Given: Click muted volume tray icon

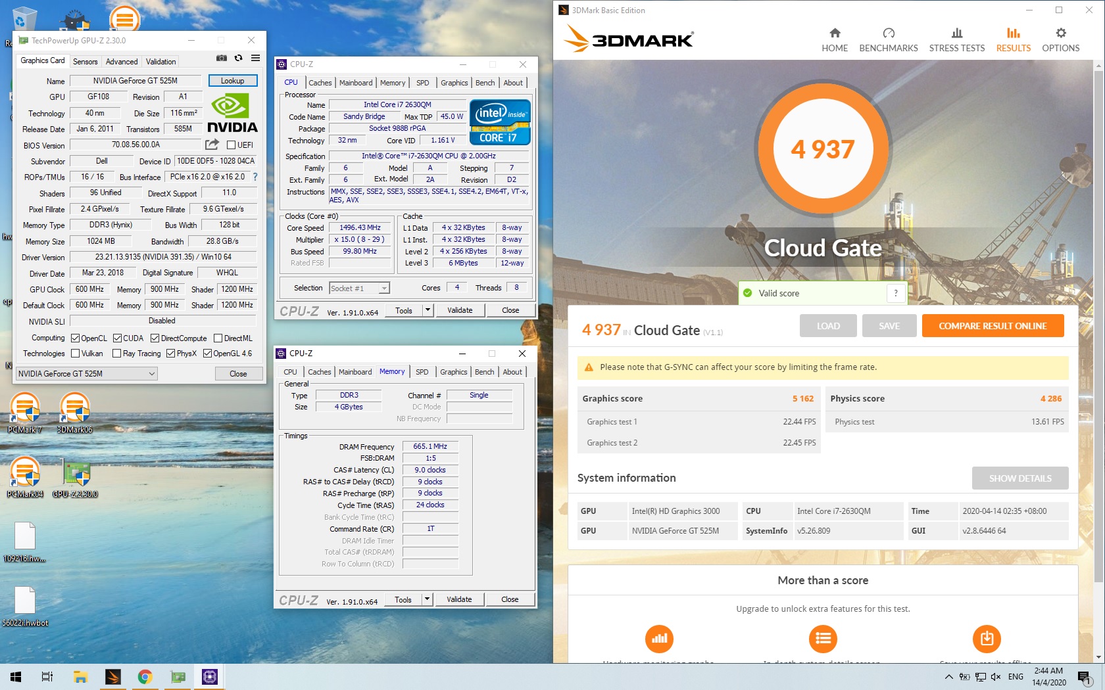Looking at the screenshot, I should point(996,677).
